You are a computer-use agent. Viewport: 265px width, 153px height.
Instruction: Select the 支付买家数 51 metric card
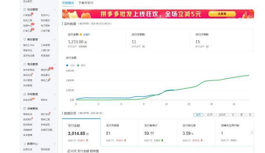tap(120, 133)
